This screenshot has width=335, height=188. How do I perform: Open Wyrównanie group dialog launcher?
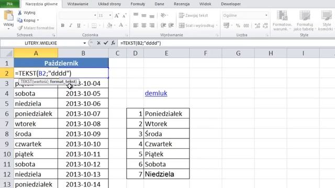click(x=217, y=35)
